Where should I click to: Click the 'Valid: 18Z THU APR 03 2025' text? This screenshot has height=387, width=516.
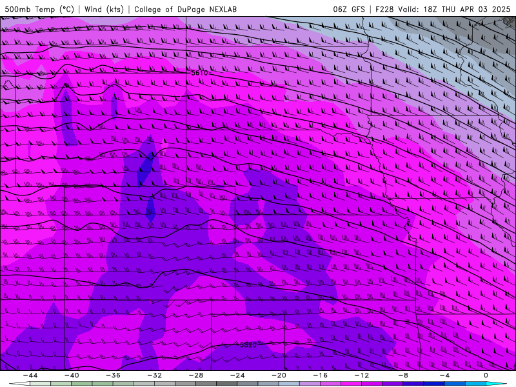454,9
